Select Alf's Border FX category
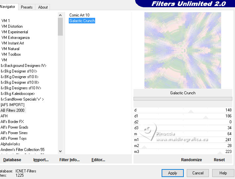Screen dimensions: 235x179 point(12,122)
